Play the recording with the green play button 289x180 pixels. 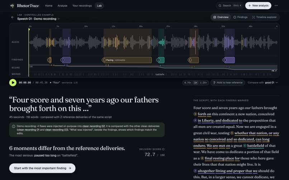coord(13,82)
